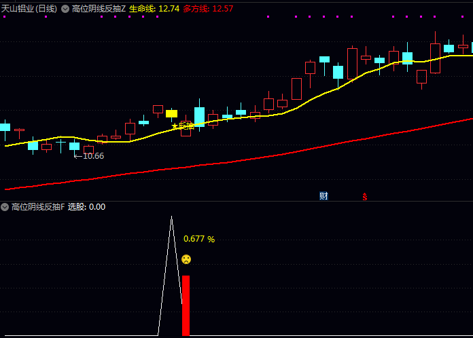Click the yellow-filled candlestick
Viewport: 473px width, 338px height.
click(172, 113)
